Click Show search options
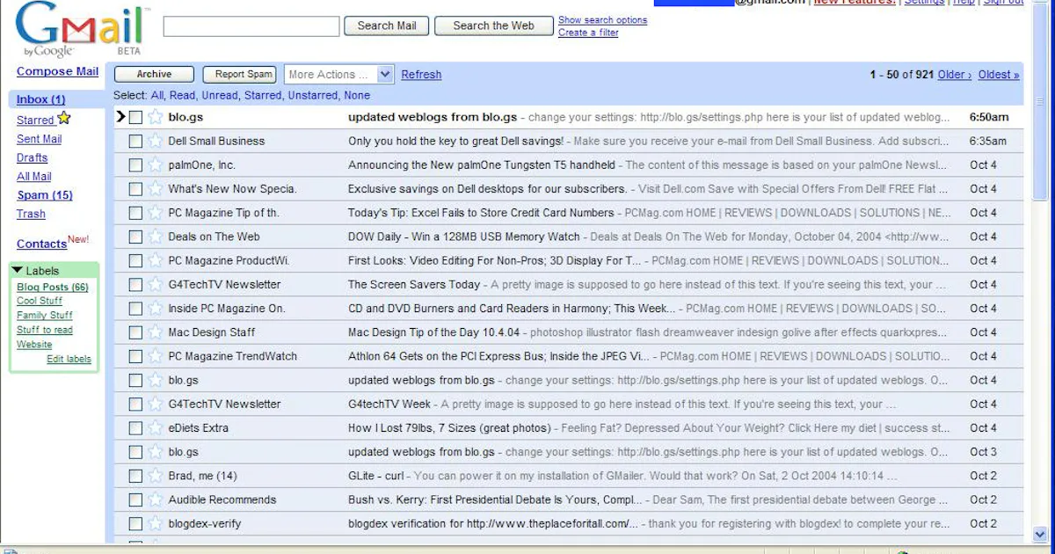 (x=602, y=19)
